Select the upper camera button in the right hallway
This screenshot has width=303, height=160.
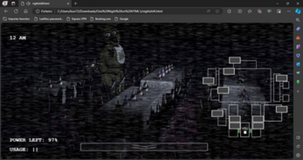coord(258,119)
